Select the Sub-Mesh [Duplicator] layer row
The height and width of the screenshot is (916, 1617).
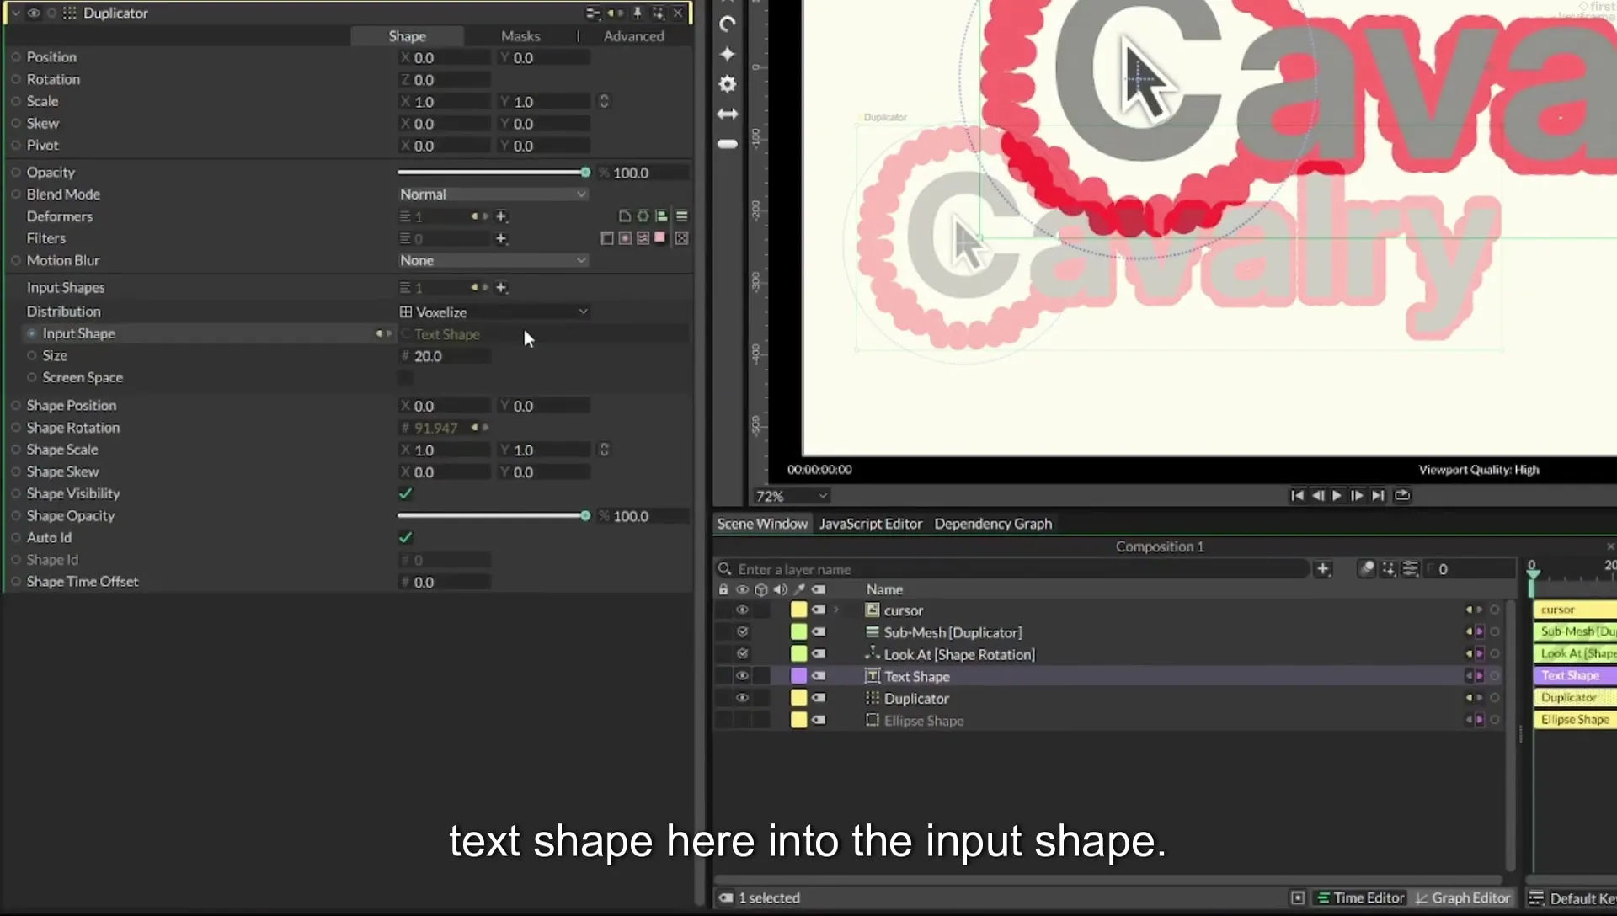(1108, 632)
